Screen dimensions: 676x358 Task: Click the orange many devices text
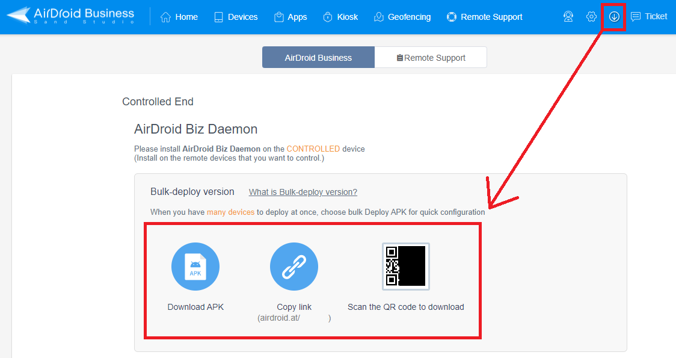tap(231, 212)
